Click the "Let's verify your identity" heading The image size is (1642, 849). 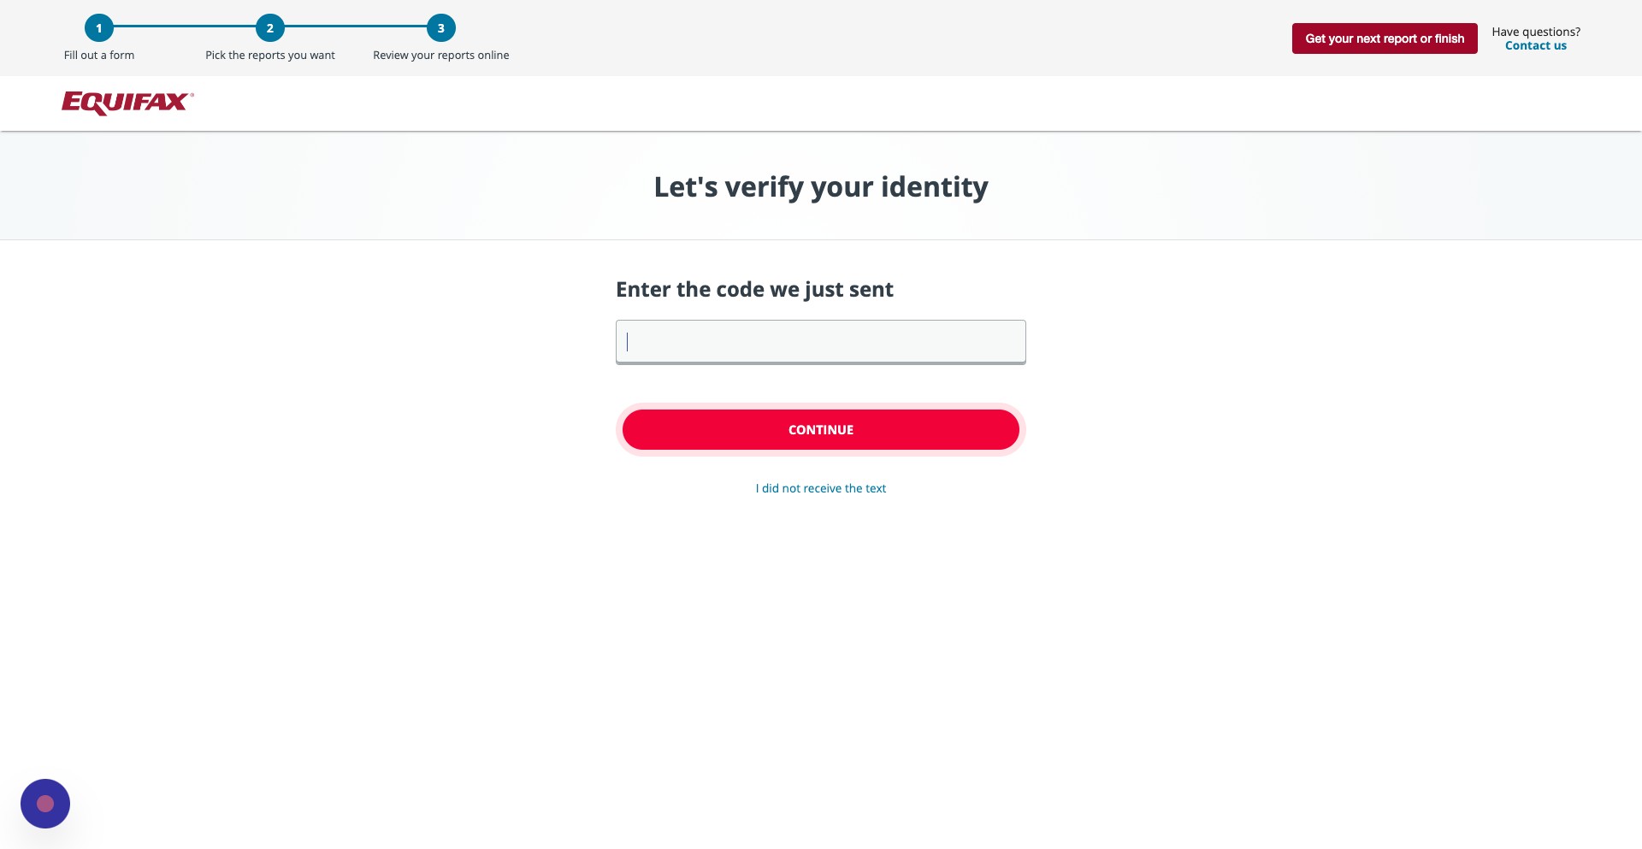point(821,186)
